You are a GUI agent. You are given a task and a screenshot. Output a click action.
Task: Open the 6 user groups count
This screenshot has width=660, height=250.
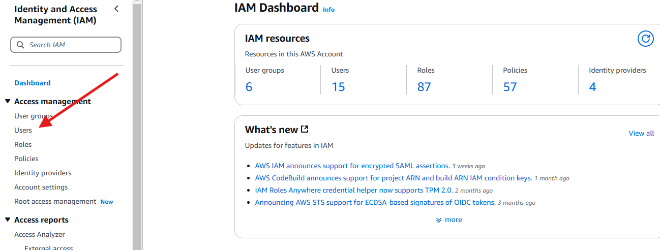point(249,87)
